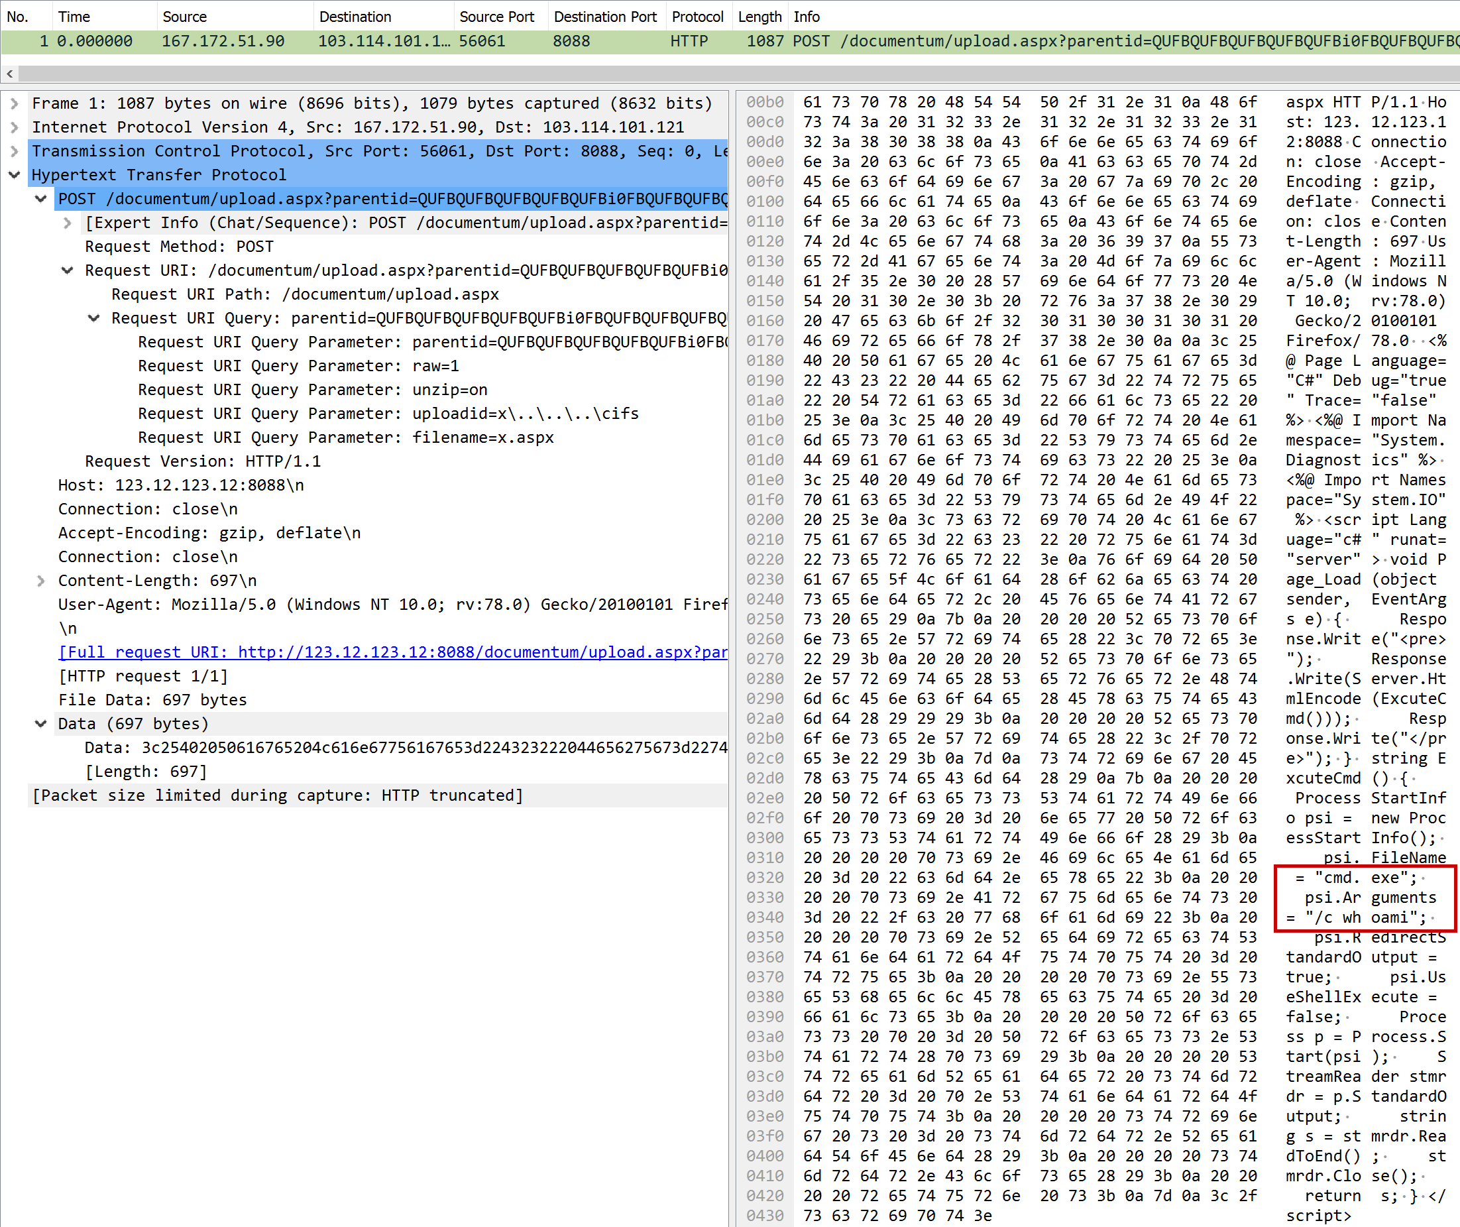This screenshot has height=1227, width=1460.
Task: Expand the Content-Length: 697 node
Action: 41,581
